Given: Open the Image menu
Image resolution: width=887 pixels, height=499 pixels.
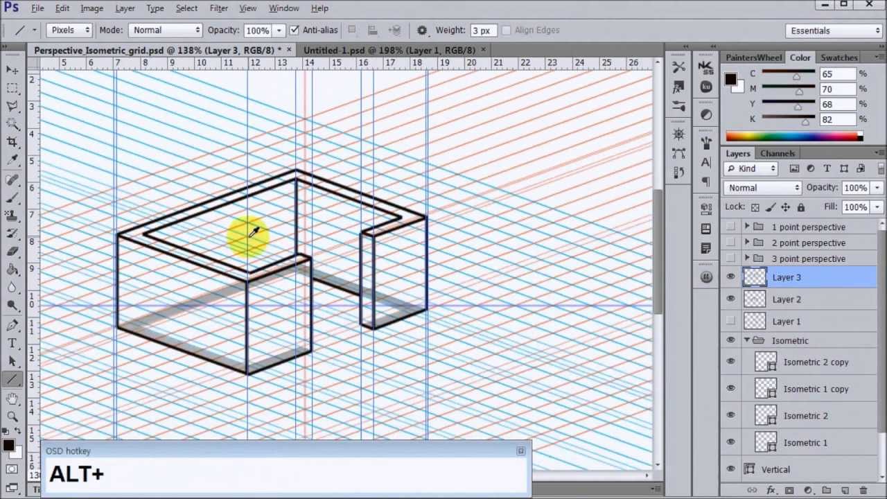Looking at the screenshot, I should tap(91, 8).
